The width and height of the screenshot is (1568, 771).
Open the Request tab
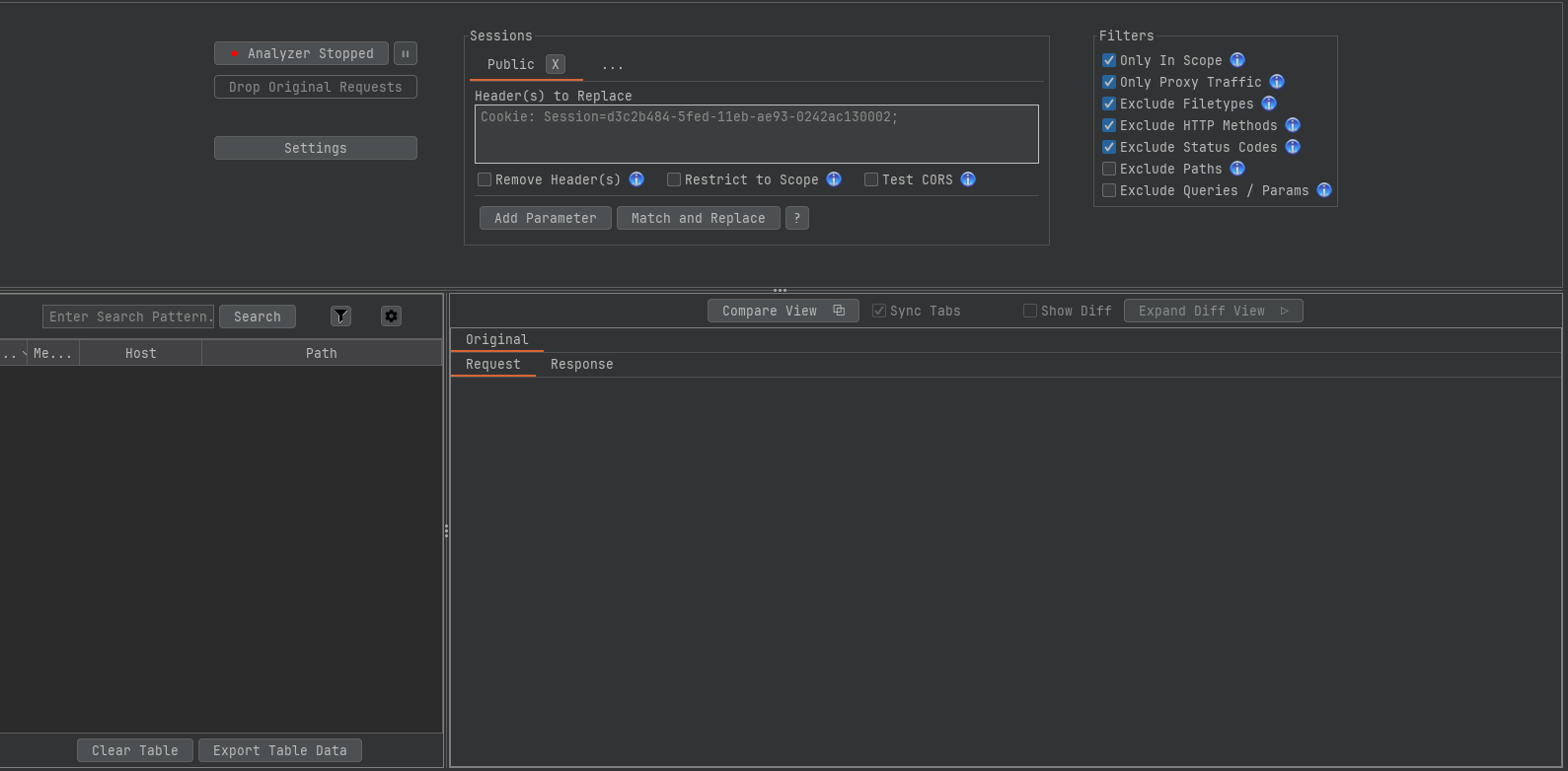(493, 364)
